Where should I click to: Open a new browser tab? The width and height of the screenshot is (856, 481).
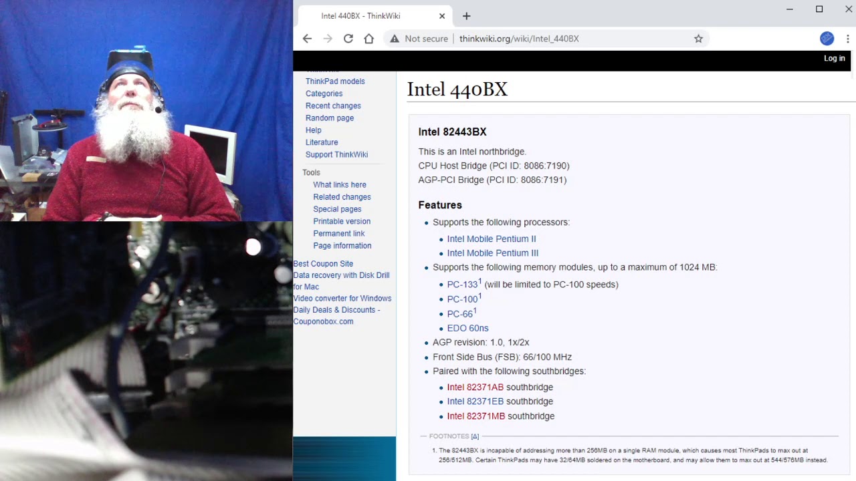tap(466, 16)
